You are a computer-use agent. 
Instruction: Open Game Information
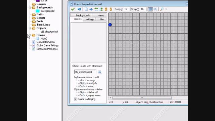[46, 42]
